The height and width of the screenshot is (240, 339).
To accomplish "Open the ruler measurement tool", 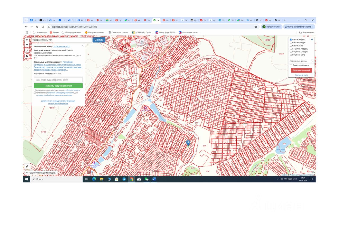I will (27, 166).
